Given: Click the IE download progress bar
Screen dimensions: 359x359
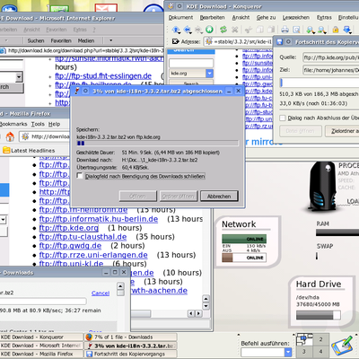Looking at the screenshot, I should 158,144.
